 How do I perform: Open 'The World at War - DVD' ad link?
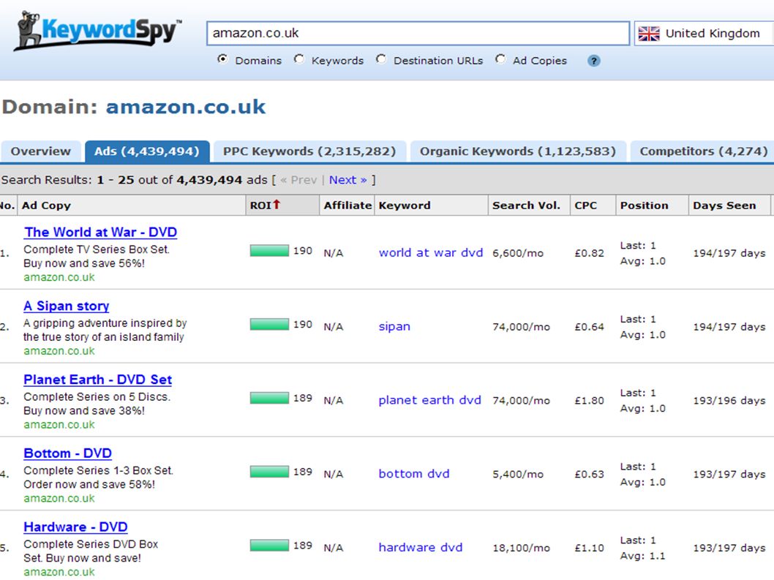click(101, 233)
